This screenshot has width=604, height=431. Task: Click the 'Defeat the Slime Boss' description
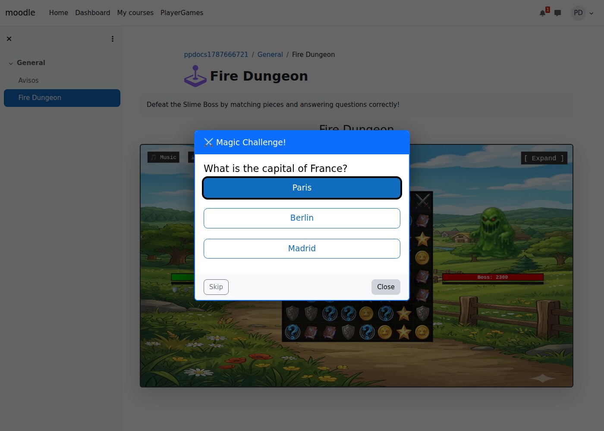273,105
